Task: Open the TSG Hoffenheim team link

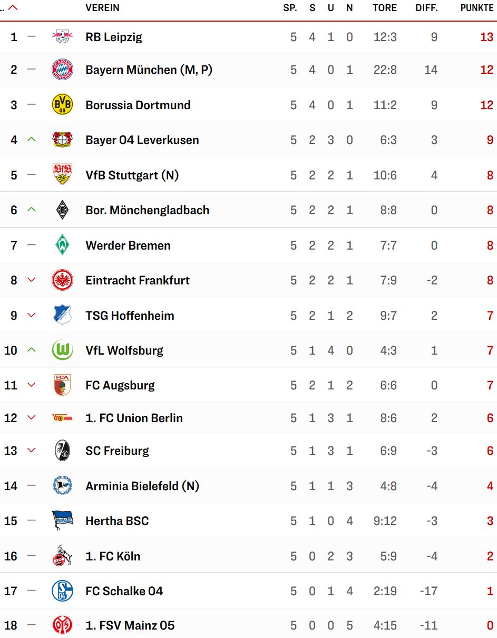Action: click(x=130, y=316)
